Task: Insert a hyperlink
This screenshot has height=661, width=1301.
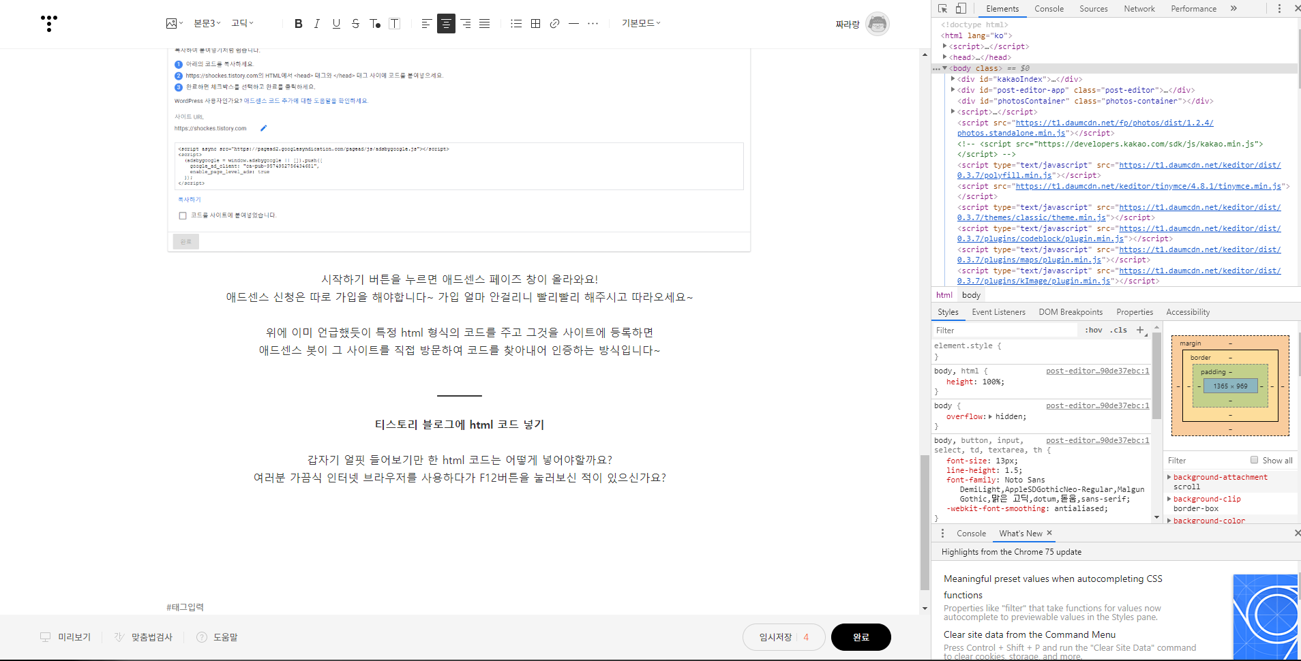Action: (555, 24)
